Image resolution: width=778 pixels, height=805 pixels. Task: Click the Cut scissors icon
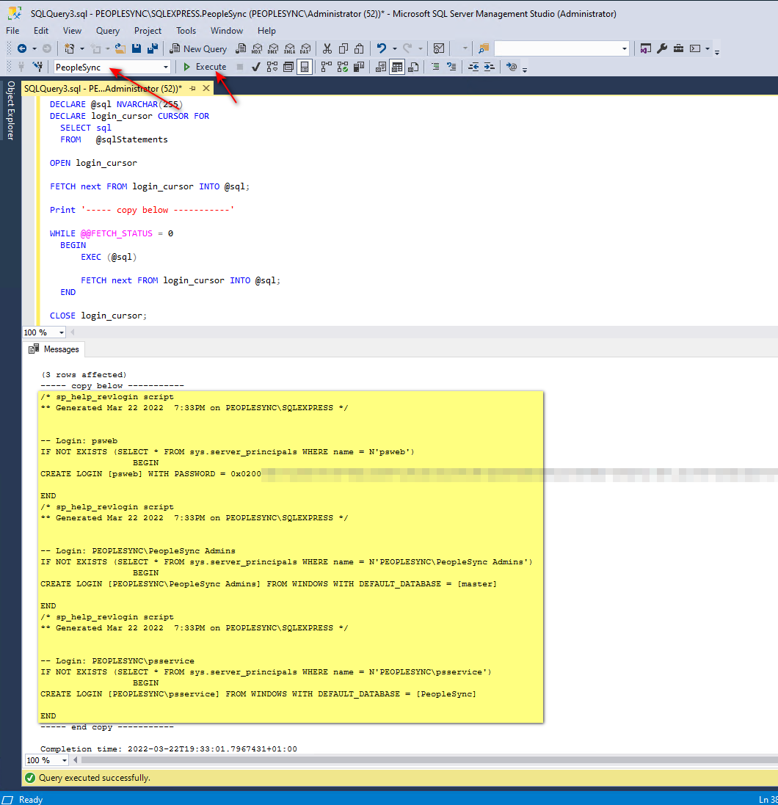click(327, 48)
